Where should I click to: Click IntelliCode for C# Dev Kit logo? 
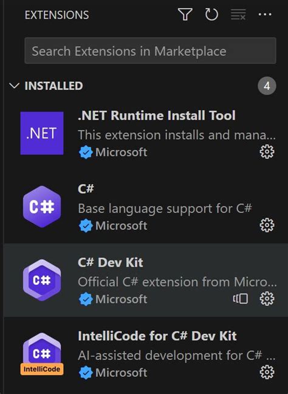[42, 354]
